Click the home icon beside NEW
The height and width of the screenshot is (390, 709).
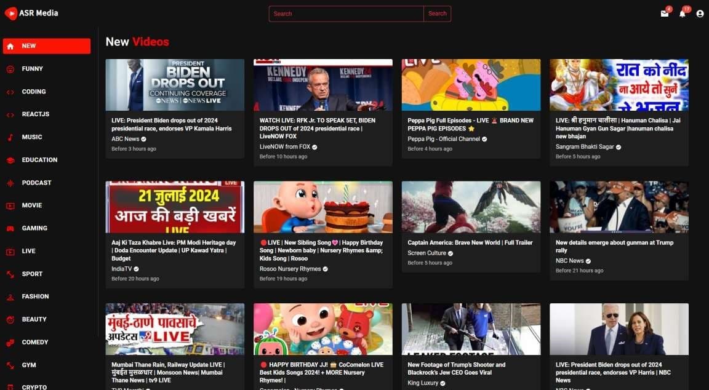coord(10,46)
